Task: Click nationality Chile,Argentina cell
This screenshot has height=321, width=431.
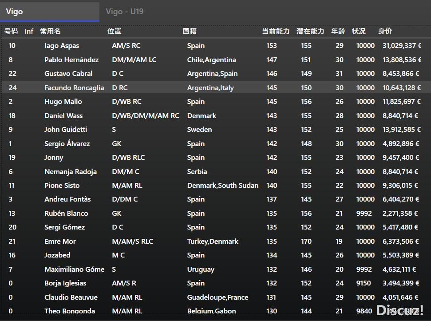Action: click(212, 59)
